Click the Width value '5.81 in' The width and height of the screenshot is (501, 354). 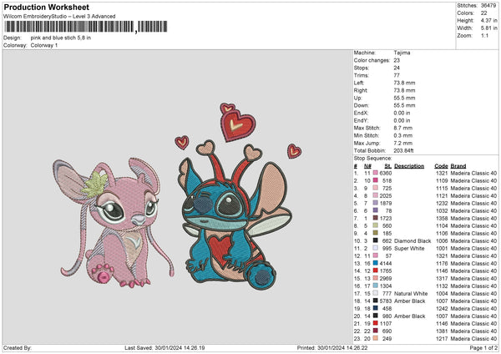[488, 28]
